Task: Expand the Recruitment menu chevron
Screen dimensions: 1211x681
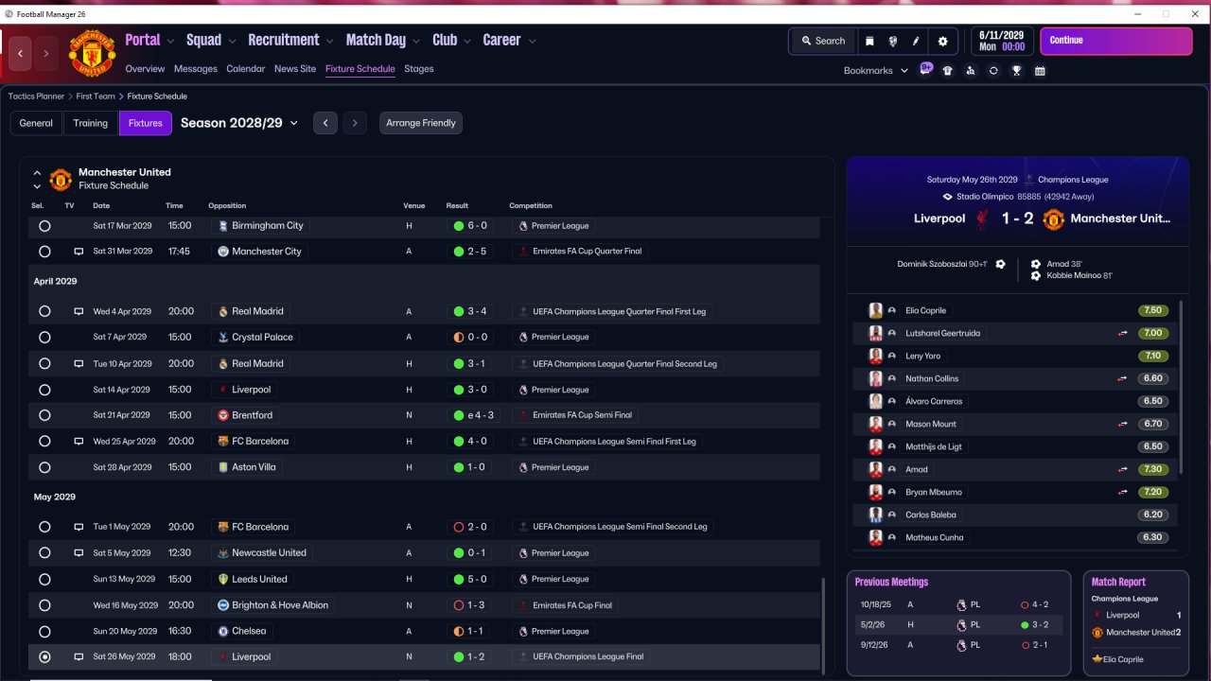Action: (329, 41)
